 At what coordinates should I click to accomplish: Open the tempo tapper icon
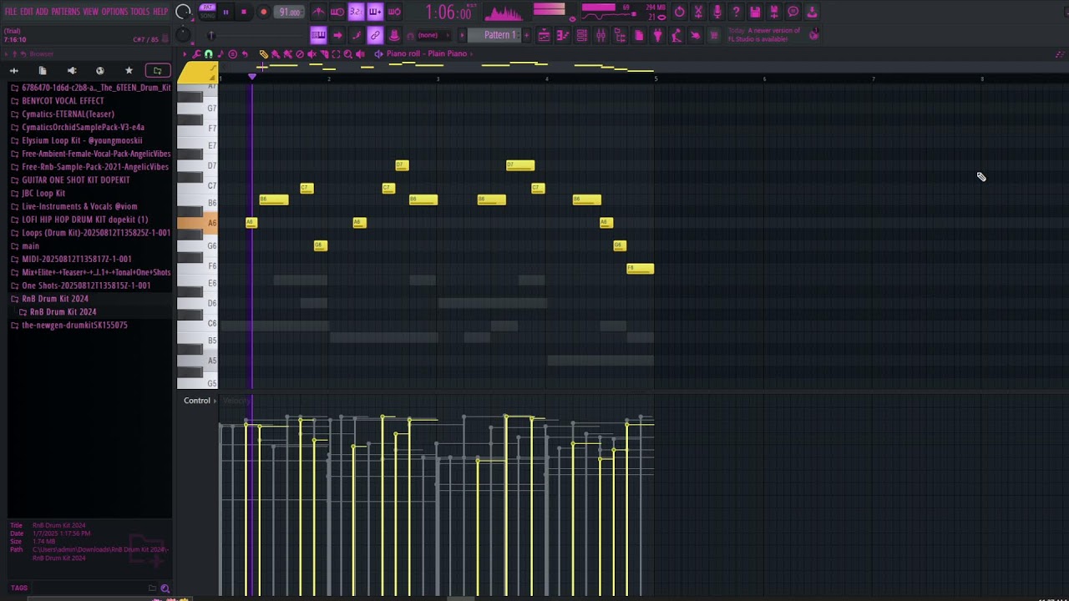click(676, 35)
